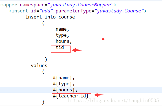Click the "insert into course" line
162x106 pixels.
click(x=50, y=17)
